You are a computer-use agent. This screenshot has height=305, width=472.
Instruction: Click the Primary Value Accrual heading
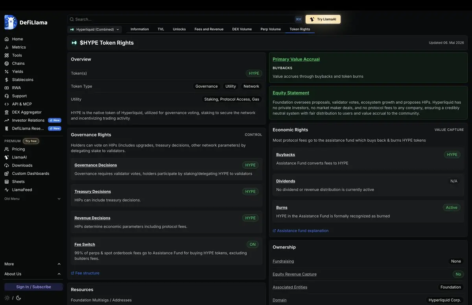(x=296, y=59)
